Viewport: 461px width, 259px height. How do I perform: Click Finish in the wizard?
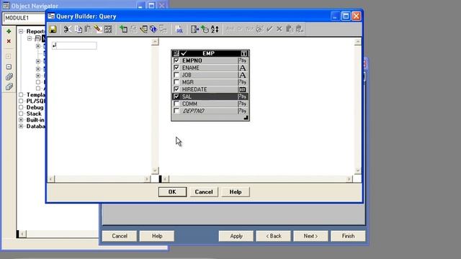click(x=348, y=236)
